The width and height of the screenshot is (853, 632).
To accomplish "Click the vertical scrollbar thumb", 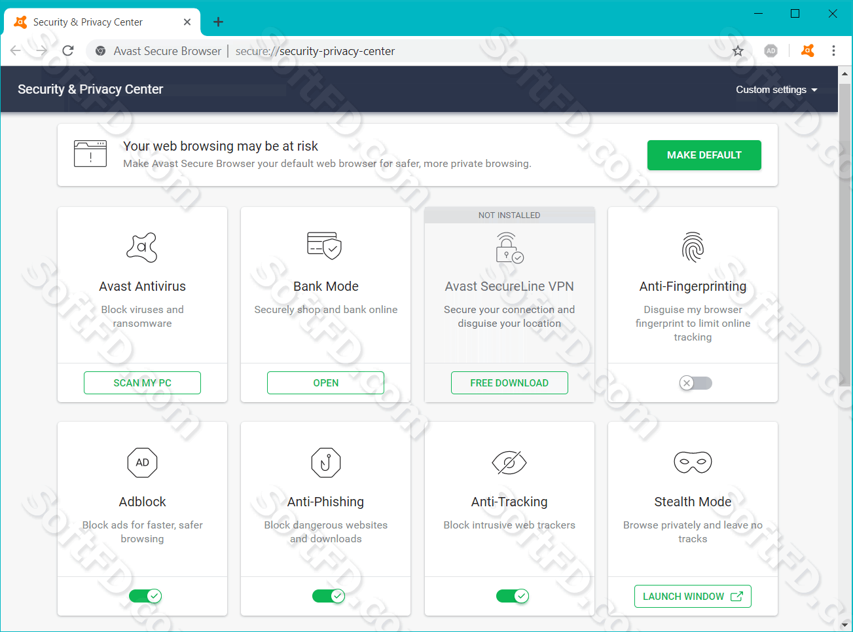I will point(845,236).
